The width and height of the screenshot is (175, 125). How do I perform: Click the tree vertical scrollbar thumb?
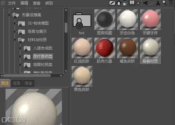point(66,28)
